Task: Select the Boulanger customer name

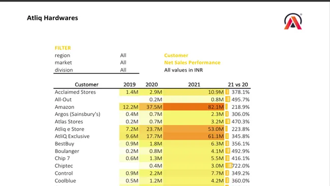Action: 67,151
